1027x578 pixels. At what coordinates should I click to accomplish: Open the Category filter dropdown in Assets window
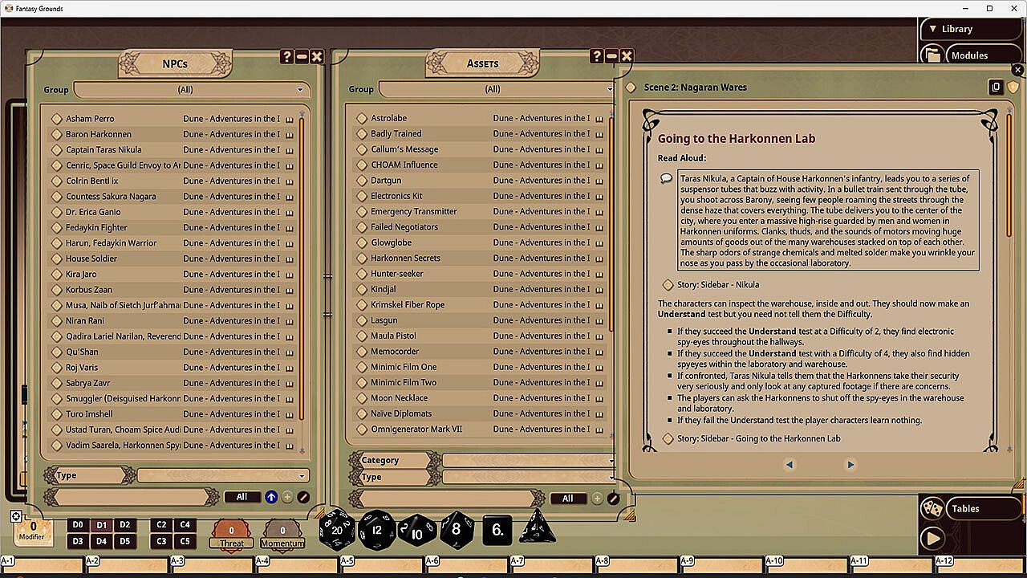click(x=529, y=461)
